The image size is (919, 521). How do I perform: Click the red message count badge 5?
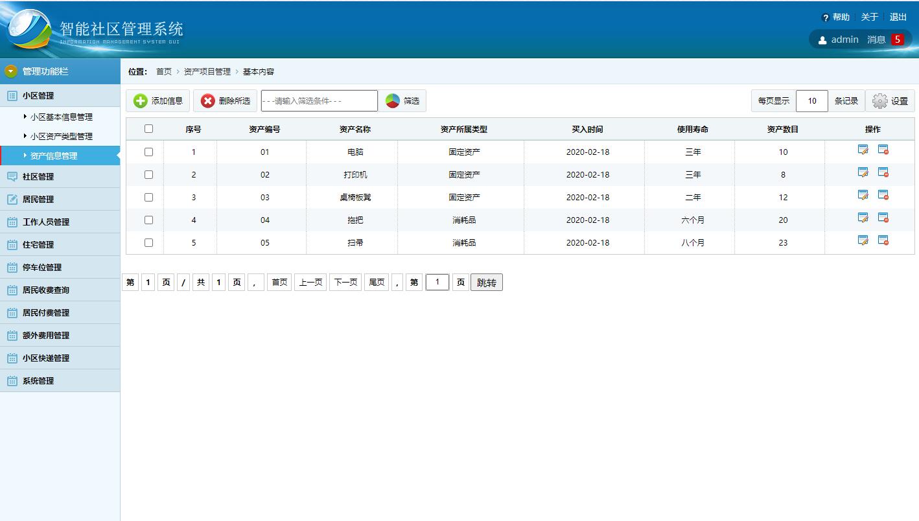point(897,40)
